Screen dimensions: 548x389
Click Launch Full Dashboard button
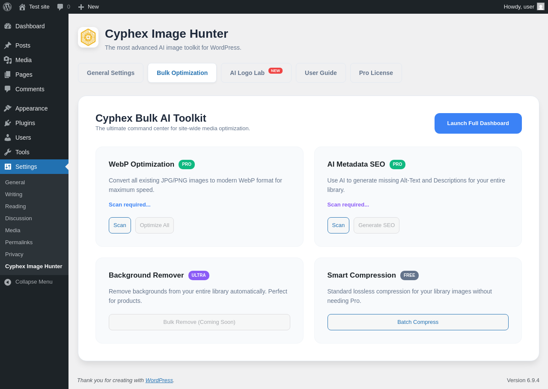click(478, 123)
